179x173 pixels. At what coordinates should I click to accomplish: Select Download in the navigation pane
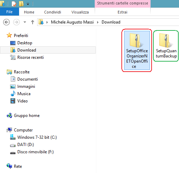(x=27, y=50)
